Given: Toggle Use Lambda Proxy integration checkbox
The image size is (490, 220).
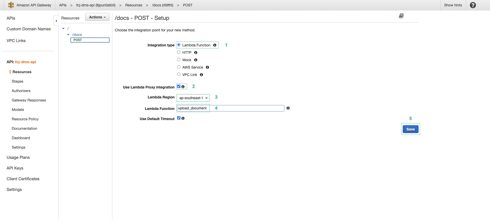Looking at the screenshot, I should (x=179, y=86).
